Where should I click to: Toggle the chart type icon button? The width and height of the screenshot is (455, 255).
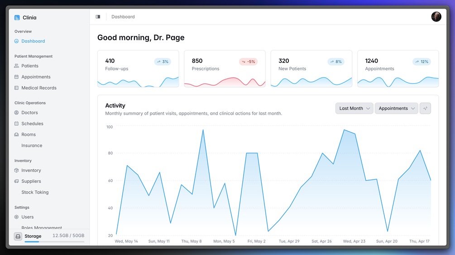(425, 108)
